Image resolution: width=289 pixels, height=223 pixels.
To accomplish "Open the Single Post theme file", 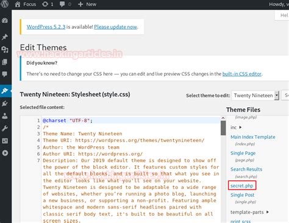I will [242, 195].
